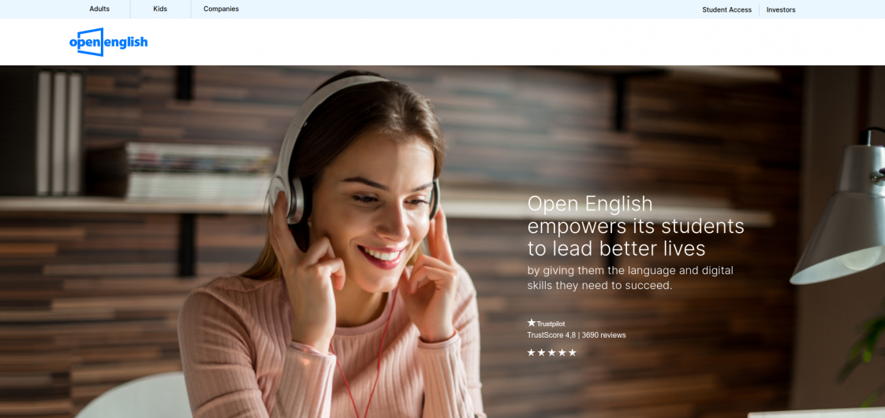Select the Companies tab

221,9
